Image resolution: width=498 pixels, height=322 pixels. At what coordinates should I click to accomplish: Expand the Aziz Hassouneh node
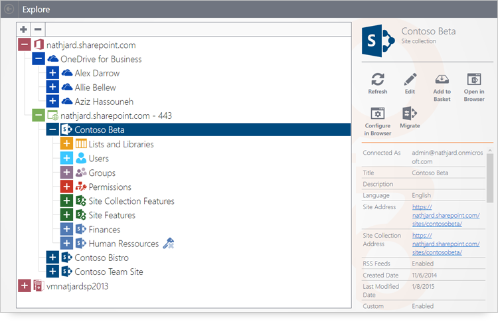[52, 102]
